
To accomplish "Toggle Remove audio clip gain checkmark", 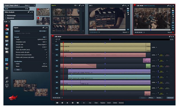I will pos(46,52).
